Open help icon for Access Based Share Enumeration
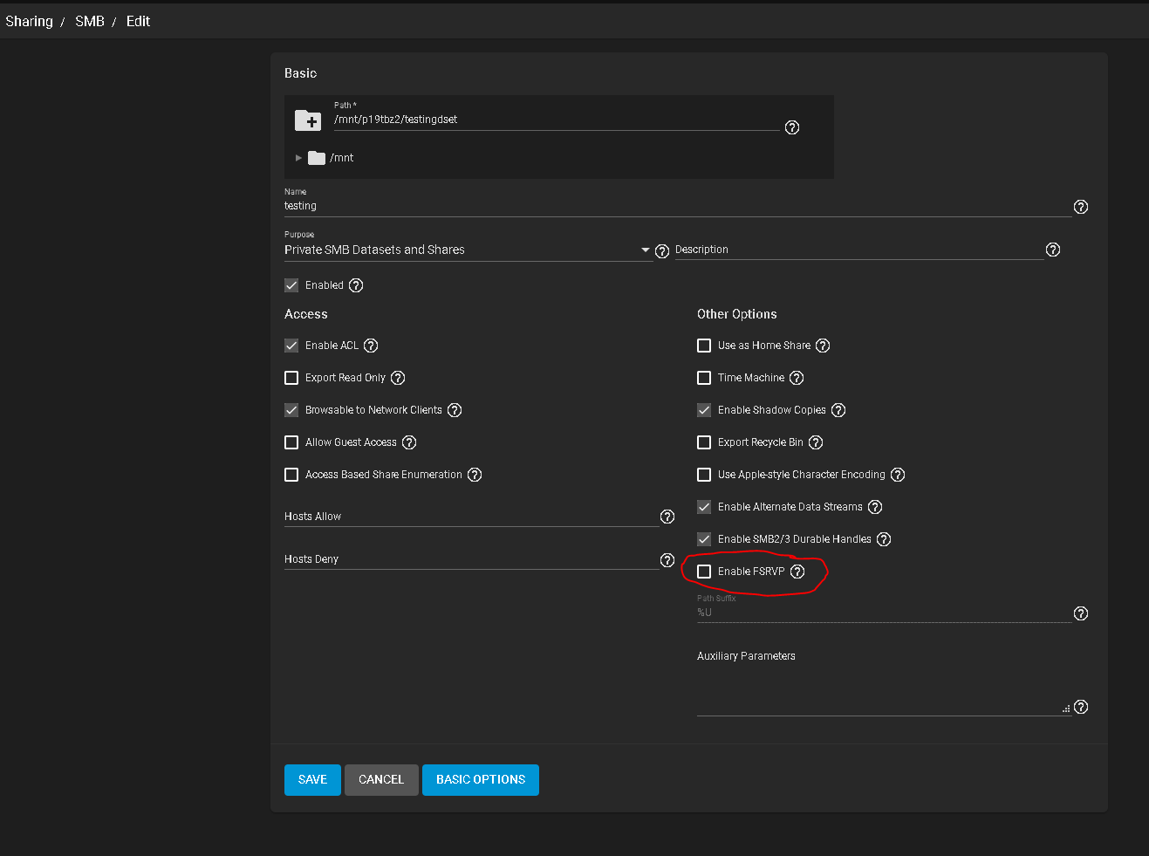 (475, 475)
